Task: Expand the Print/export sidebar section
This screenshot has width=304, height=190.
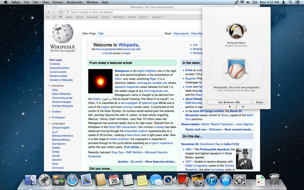Action: [50, 117]
